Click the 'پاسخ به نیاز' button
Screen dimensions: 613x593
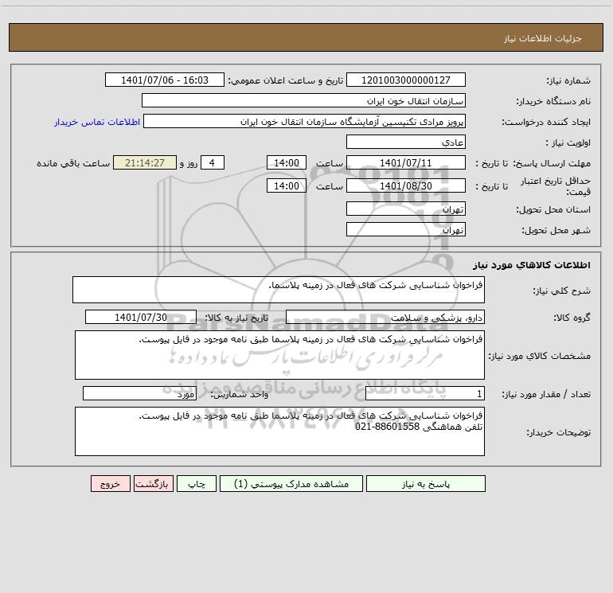click(x=426, y=483)
